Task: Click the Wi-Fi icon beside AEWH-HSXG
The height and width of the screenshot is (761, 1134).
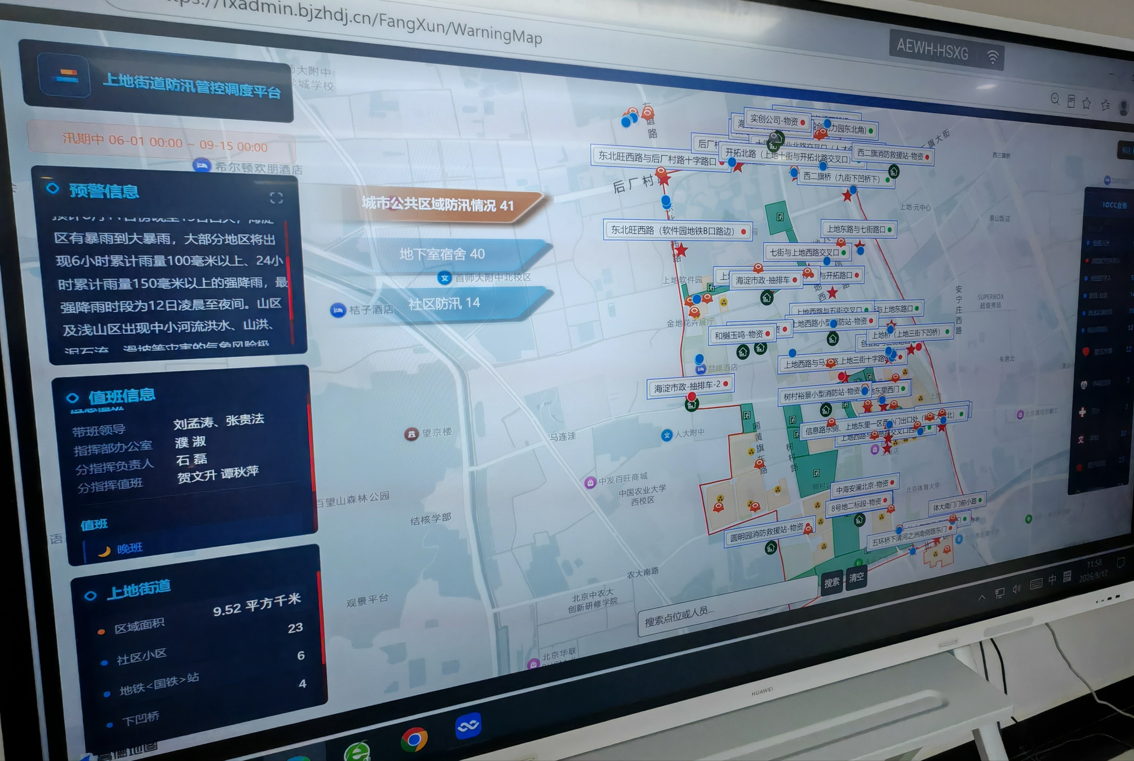Action: 992,57
